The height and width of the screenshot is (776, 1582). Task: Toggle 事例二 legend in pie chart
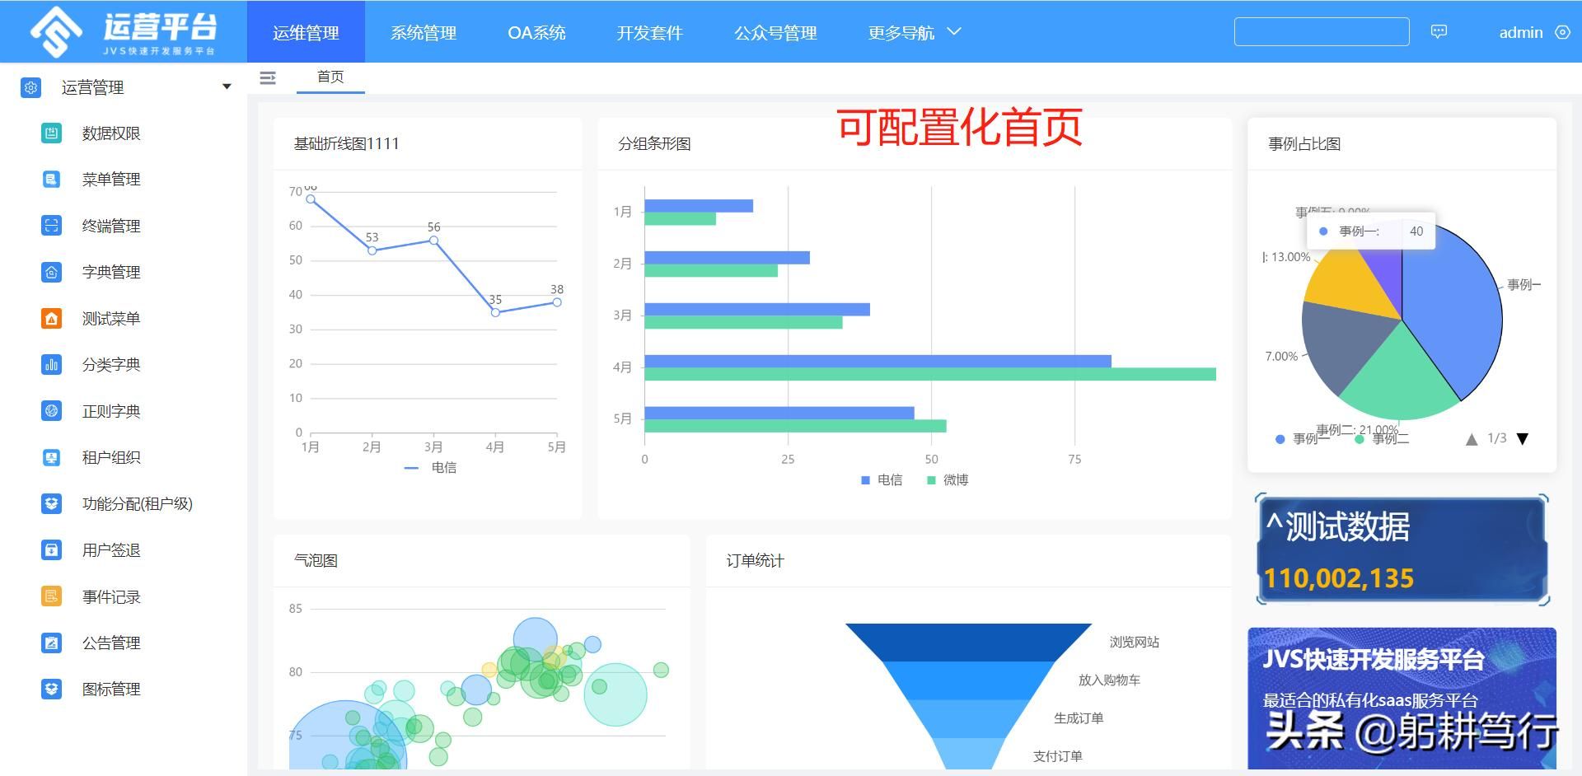pos(1382,439)
